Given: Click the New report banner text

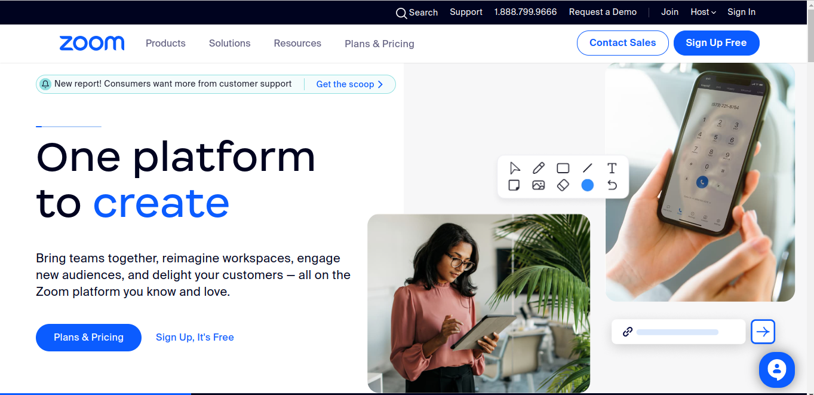Looking at the screenshot, I should (173, 84).
